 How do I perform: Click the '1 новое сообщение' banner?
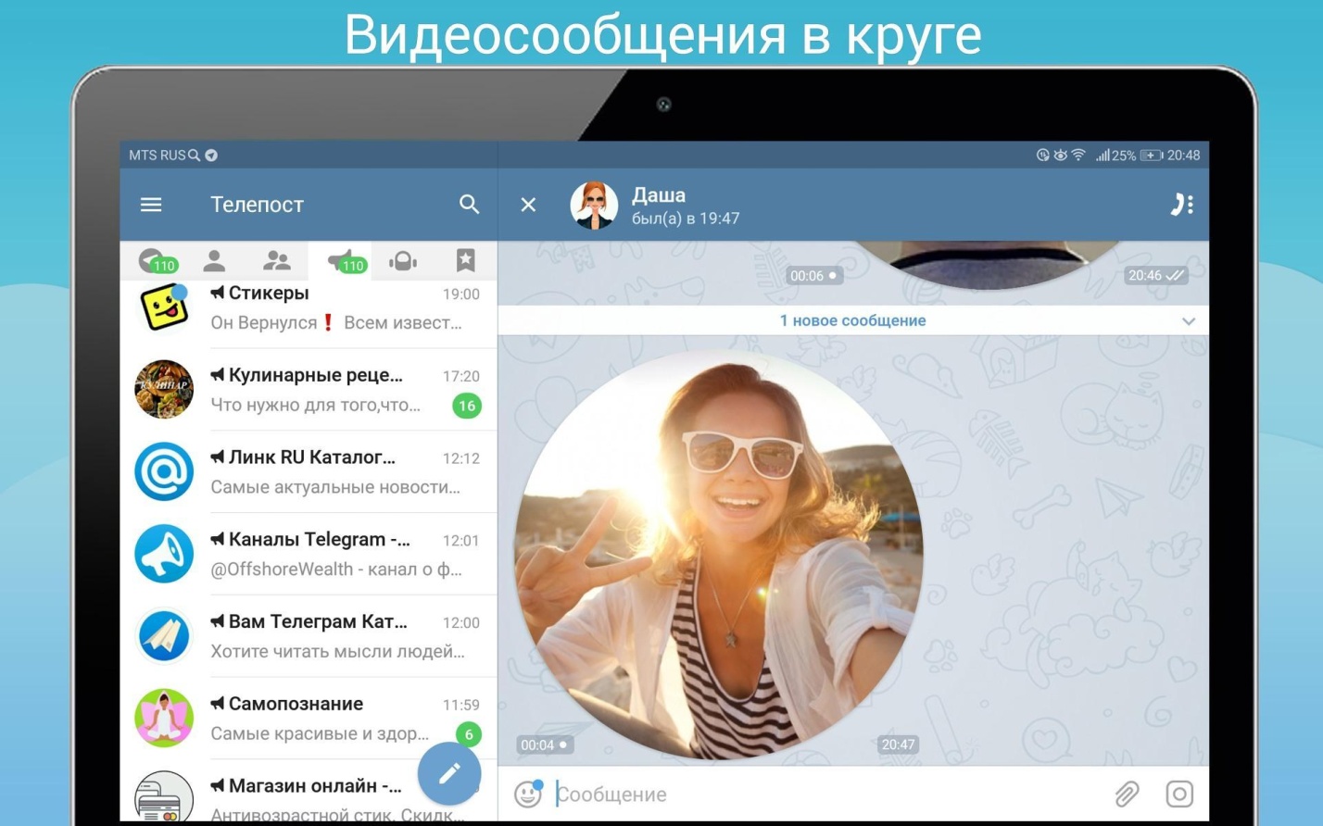852,320
